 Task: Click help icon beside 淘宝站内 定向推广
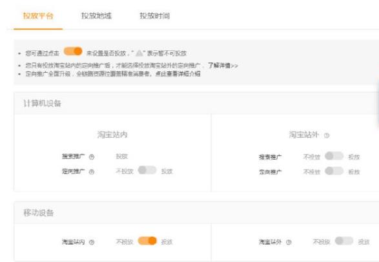92,172
